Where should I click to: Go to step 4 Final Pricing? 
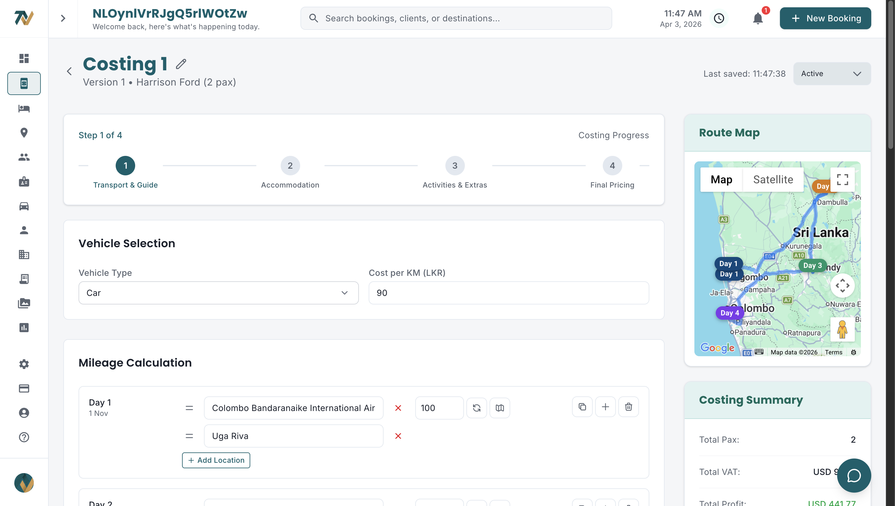point(612,172)
